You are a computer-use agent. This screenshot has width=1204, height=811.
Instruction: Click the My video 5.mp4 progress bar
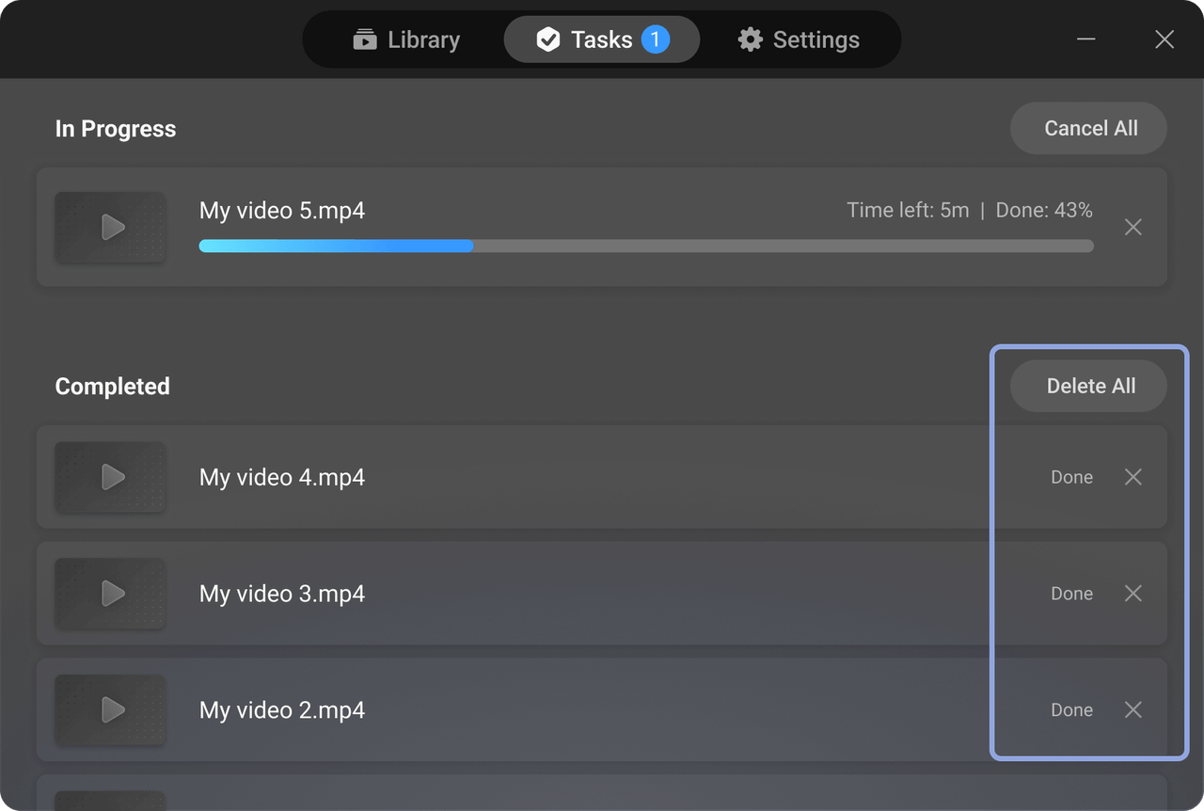(x=646, y=246)
